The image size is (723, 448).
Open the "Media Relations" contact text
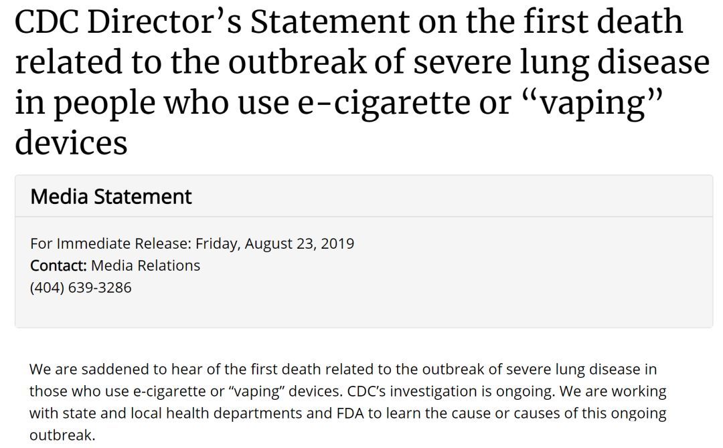[146, 265]
